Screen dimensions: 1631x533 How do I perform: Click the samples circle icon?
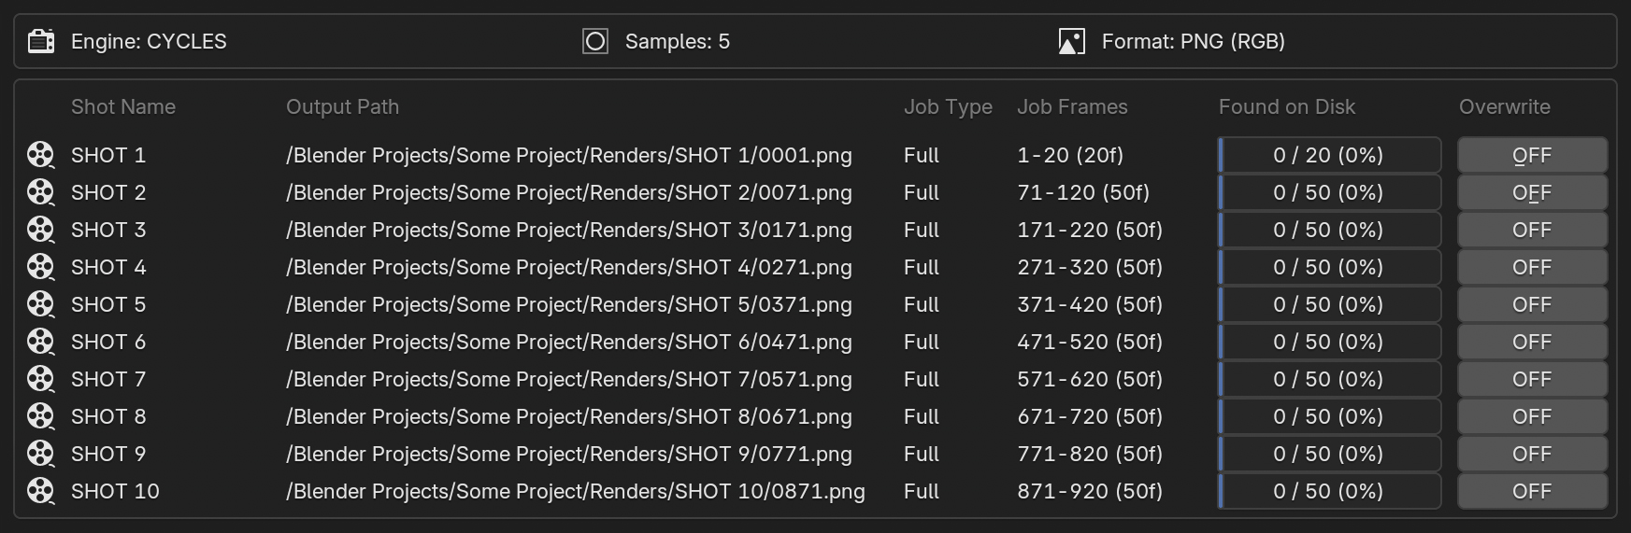[x=595, y=41]
